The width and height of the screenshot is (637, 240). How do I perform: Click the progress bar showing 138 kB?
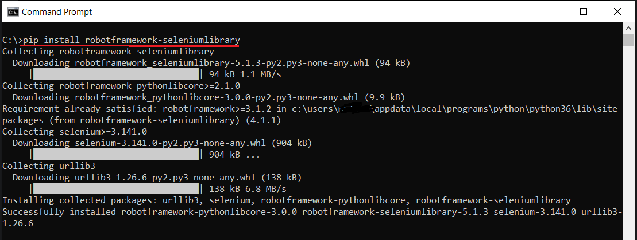click(116, 189)
